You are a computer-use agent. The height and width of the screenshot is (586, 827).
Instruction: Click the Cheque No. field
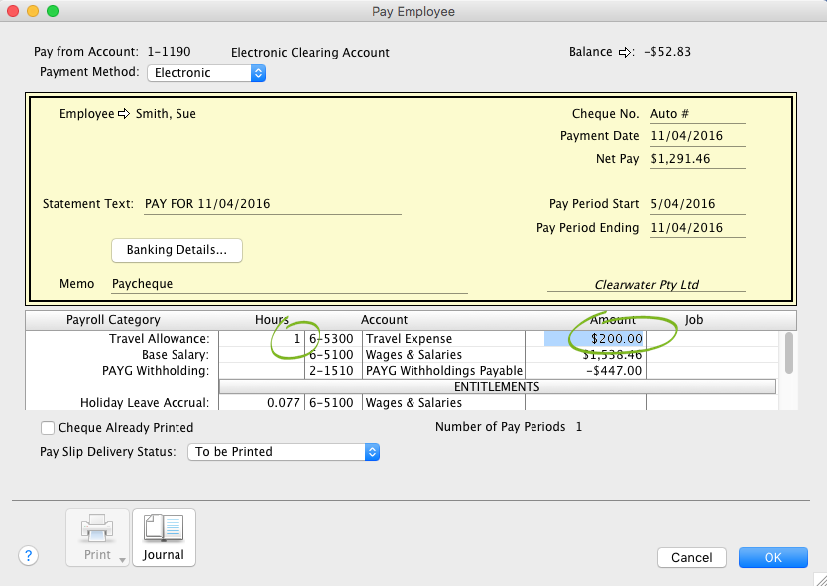696,114
